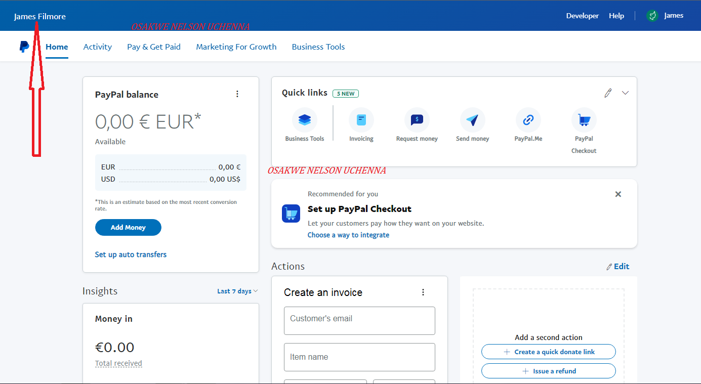Click the 0,00 € EUR balance amount
This screenshot has width=701, height=384.
tap(148, 122)
